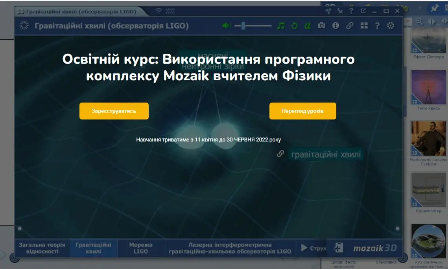The height and width of the screenshot is (270, 448).
Task: Adjust the volume slider in the toolbar
Action: (x=253, y=26)
